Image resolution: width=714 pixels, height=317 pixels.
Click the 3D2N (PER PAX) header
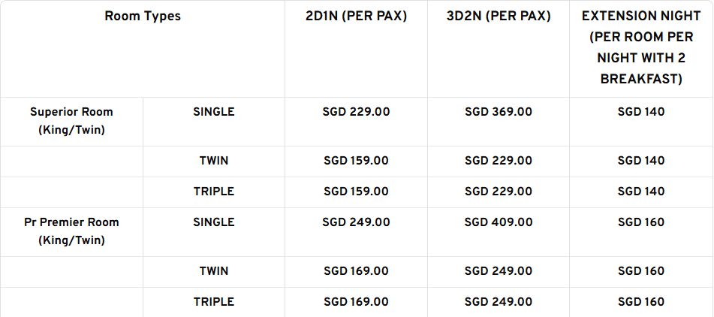click(x=499, y=16)
